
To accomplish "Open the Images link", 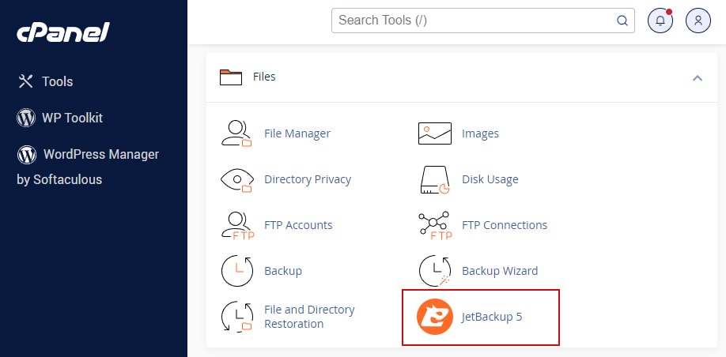I will tap(480, 133).
